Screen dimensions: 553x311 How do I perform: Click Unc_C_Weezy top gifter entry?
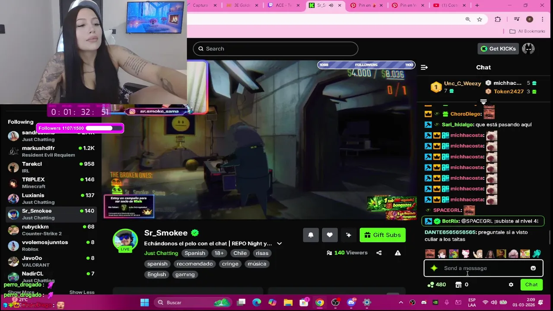click(456, 87)
